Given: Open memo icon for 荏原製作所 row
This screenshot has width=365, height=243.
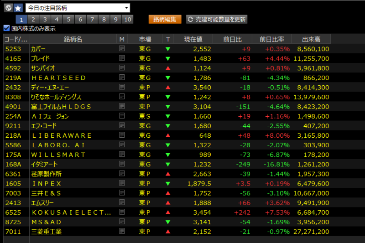Looking at the screenshot, I should coord(122,173).
